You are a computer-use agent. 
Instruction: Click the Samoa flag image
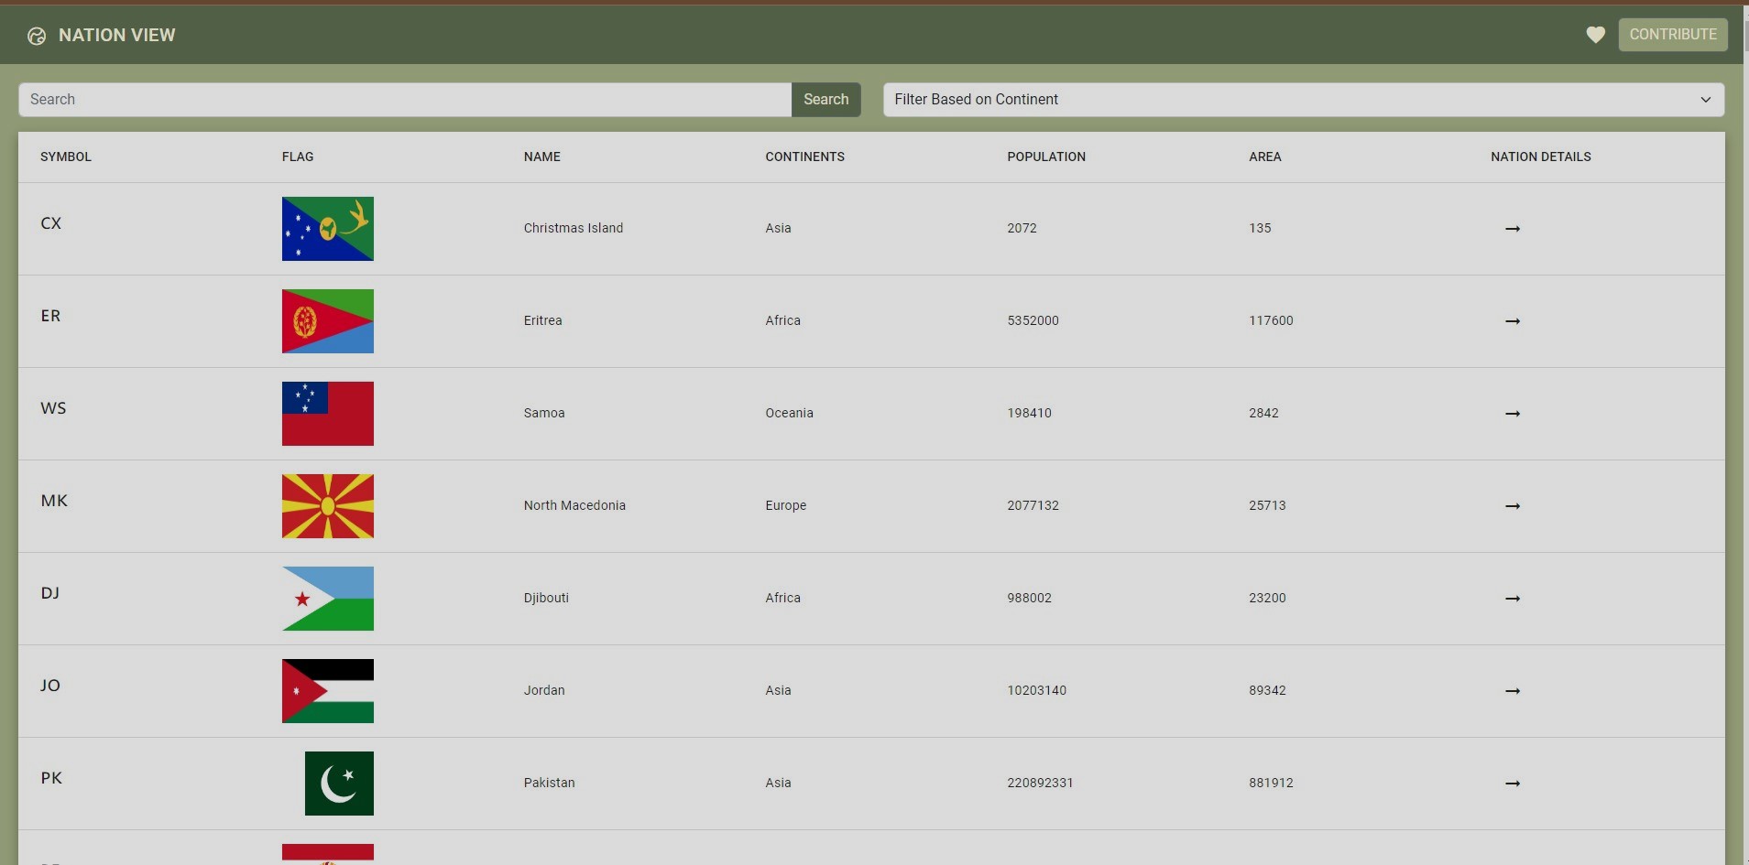328,414
